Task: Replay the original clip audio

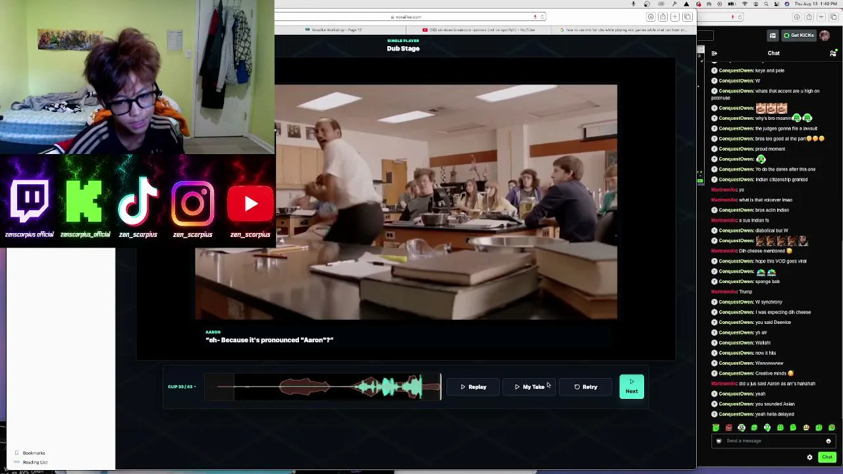Action: [x=474, y=387]
